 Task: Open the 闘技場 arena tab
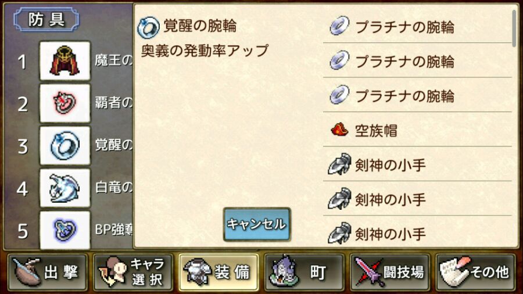pos(389,273)
